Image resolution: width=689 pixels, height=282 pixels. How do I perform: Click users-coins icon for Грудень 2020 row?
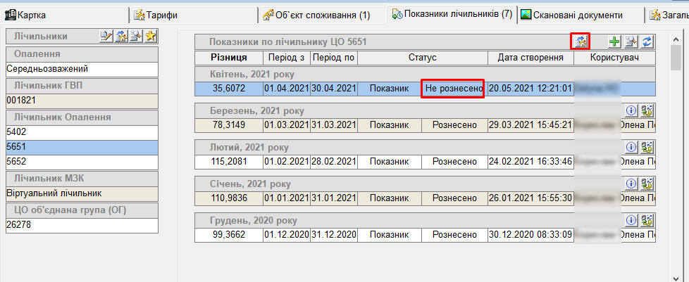click(647, 219)
